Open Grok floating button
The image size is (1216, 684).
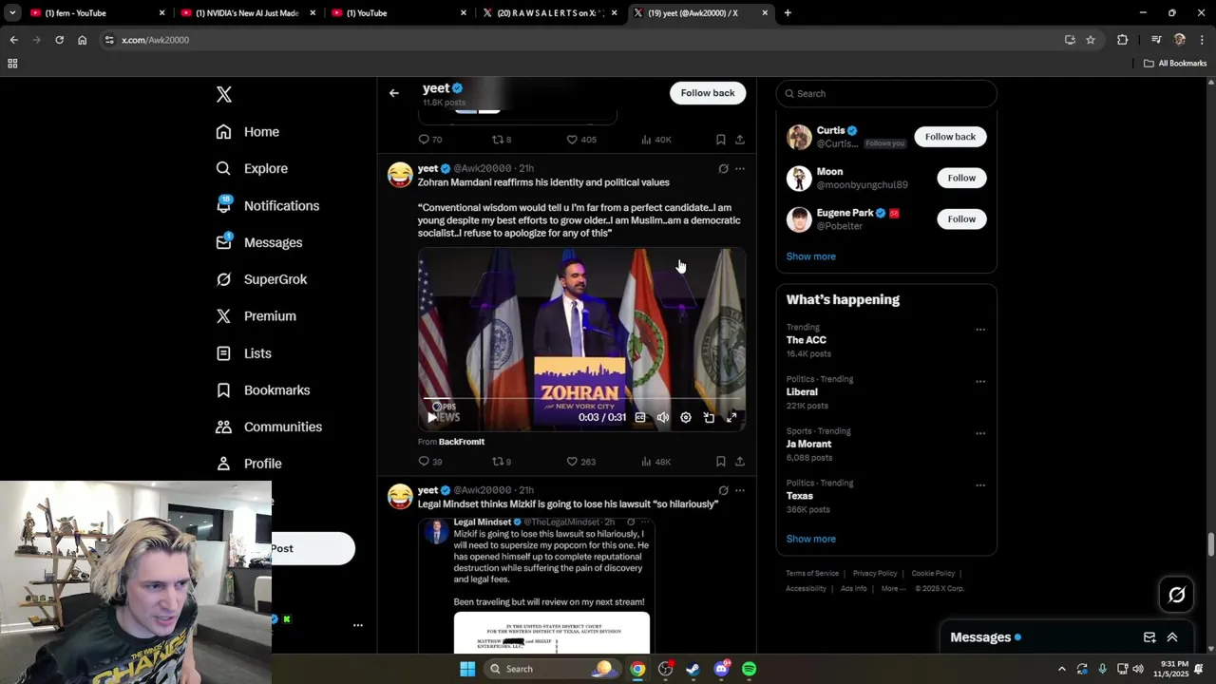click(1177, 595)
